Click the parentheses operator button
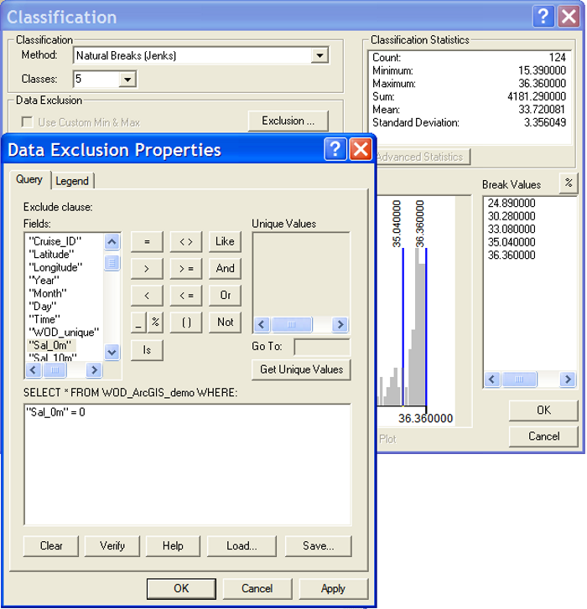Viewport: 587px width, 609px height. click(186, 323)
